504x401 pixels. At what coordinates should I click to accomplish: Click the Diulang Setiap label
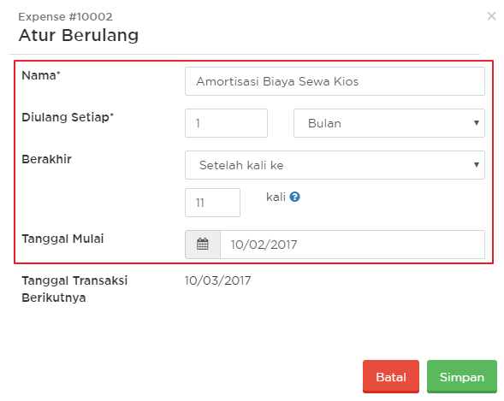point(68,117)
